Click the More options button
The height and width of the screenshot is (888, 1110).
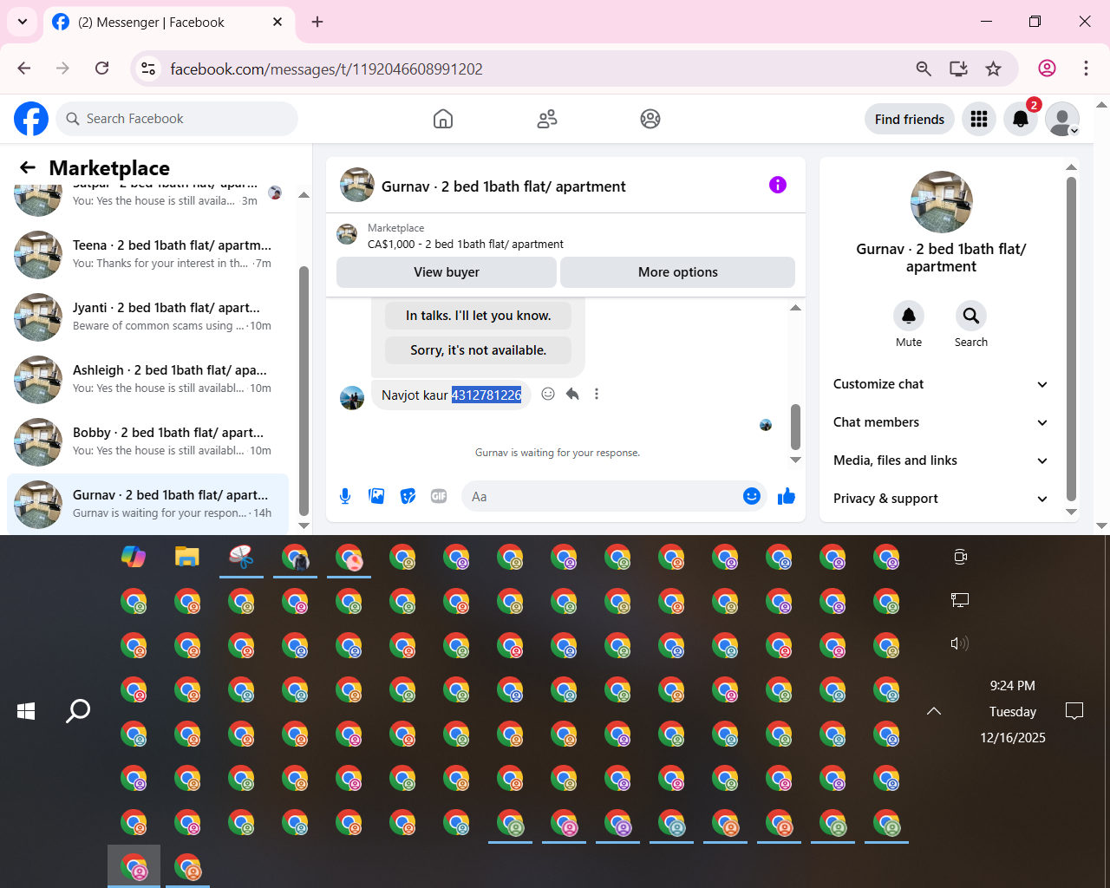[678, 272]
